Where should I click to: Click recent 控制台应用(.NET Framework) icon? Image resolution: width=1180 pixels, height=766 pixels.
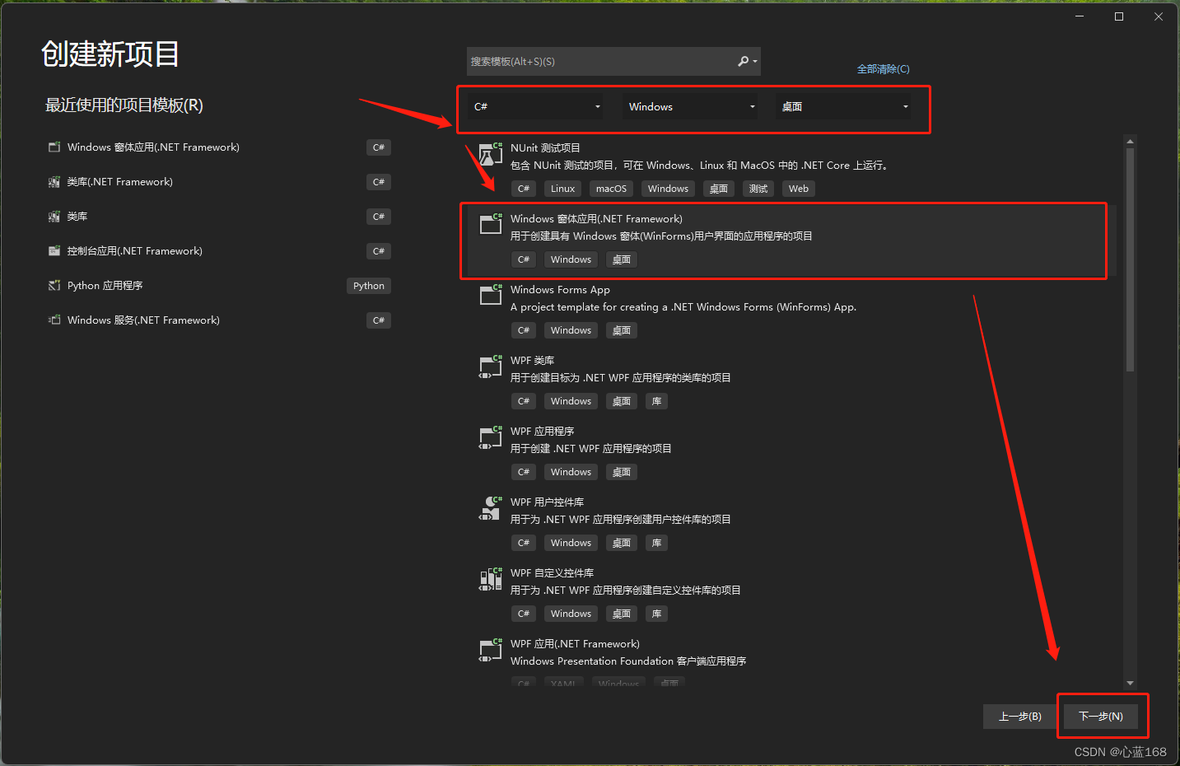click(54, 251)
